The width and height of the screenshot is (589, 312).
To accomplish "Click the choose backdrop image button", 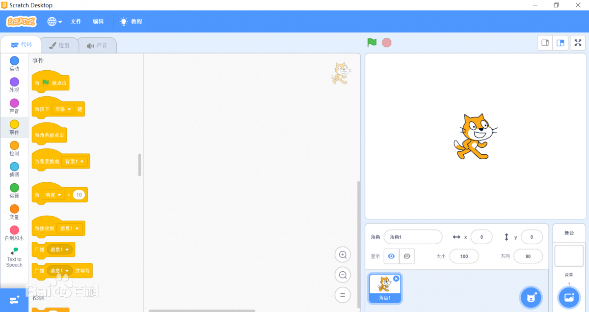I will tap(569, 297).
